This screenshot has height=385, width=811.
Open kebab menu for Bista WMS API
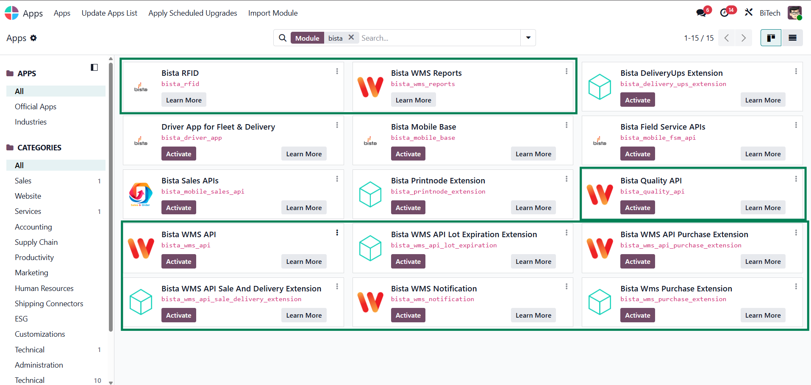[337, 233]
